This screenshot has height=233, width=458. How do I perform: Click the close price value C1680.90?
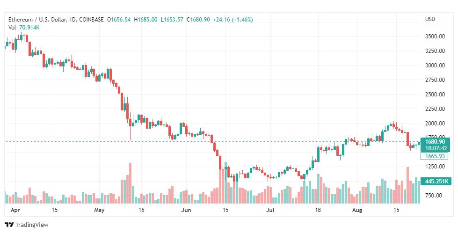click(x=198, y=20)
